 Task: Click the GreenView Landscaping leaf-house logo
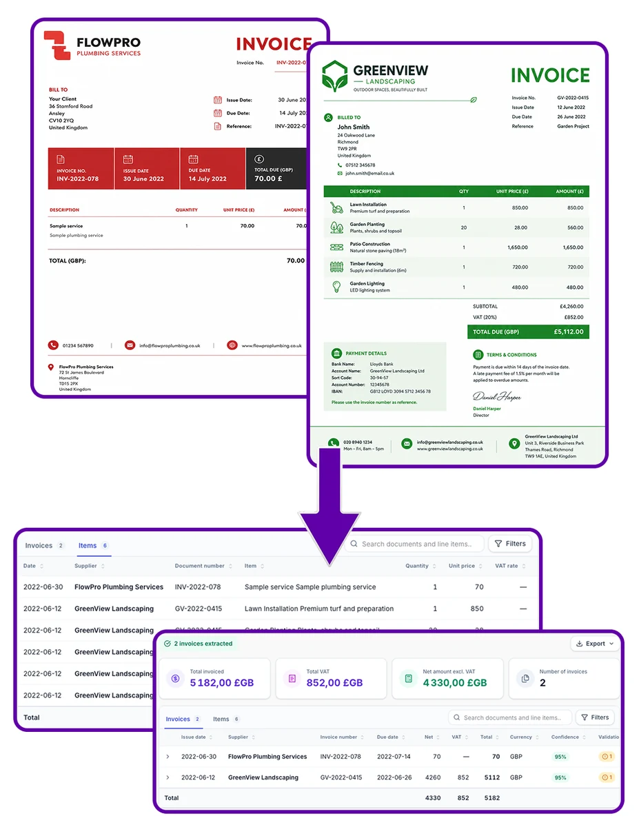[x=336, y=76]
